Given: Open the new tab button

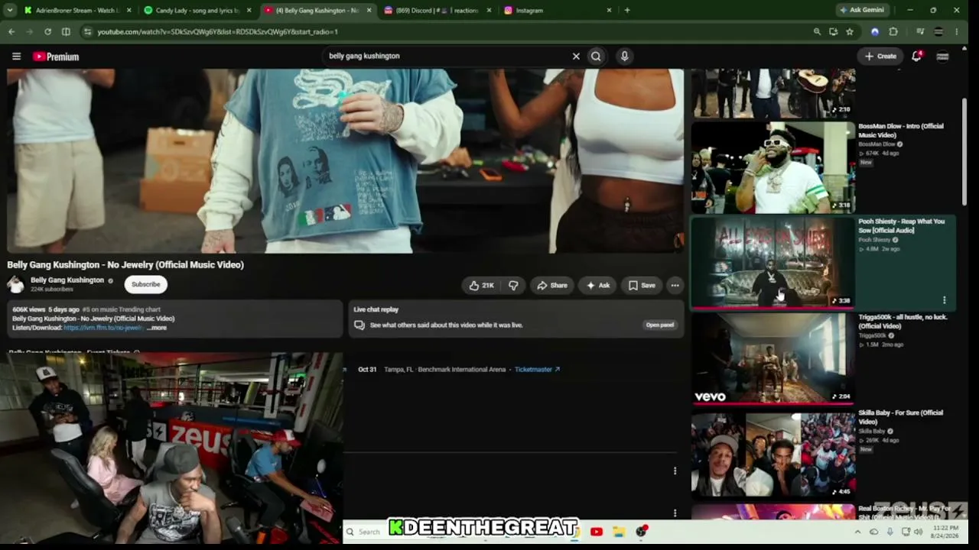Looking at the screenshot, I should pyautogui.click(x=627, y=10).
